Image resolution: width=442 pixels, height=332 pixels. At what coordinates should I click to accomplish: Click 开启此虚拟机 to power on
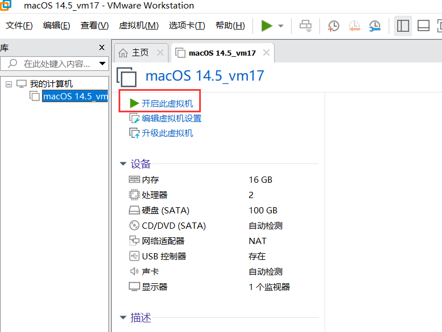(x=167, y=103)
